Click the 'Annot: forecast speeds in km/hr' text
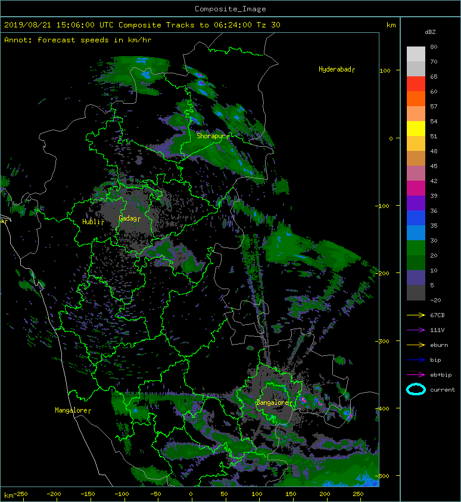 point(78,40)
